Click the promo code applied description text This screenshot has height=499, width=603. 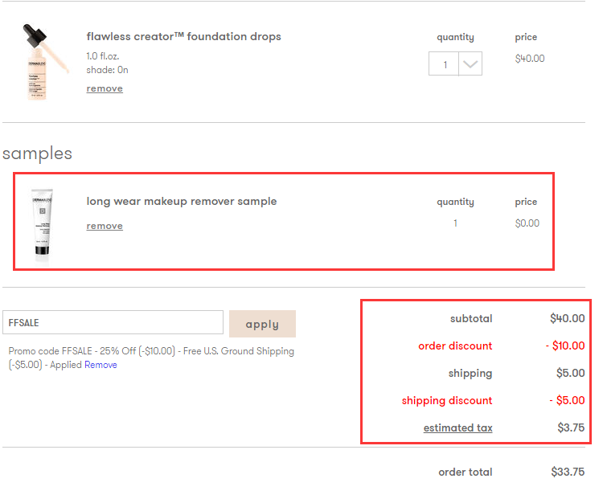(151, 358)
